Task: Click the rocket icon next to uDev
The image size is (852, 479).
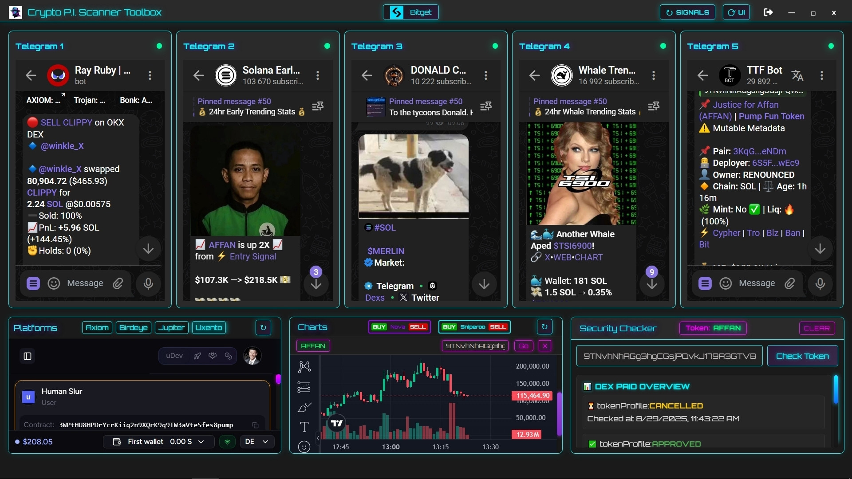Action: 197,356
